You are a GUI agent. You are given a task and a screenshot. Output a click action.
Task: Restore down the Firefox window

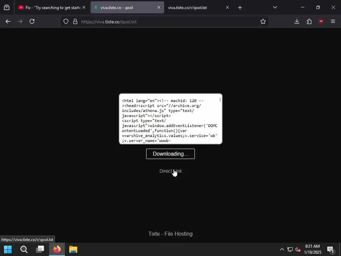point(318,7)
